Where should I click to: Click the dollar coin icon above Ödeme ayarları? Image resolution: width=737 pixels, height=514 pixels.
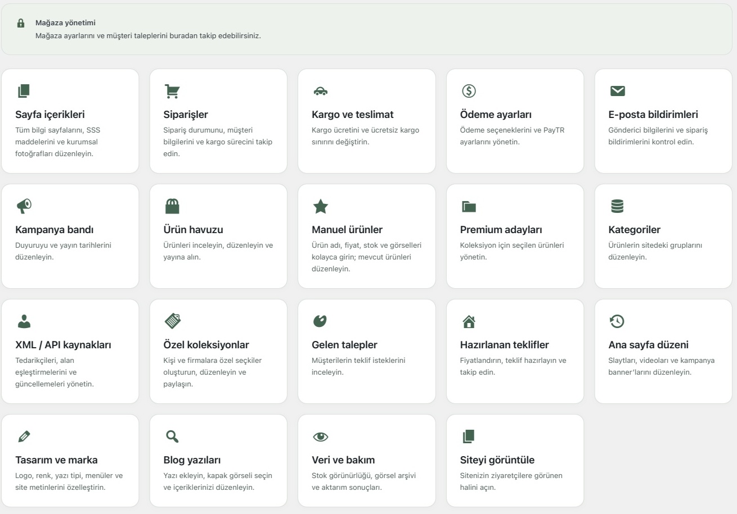(x=469, y=91)
